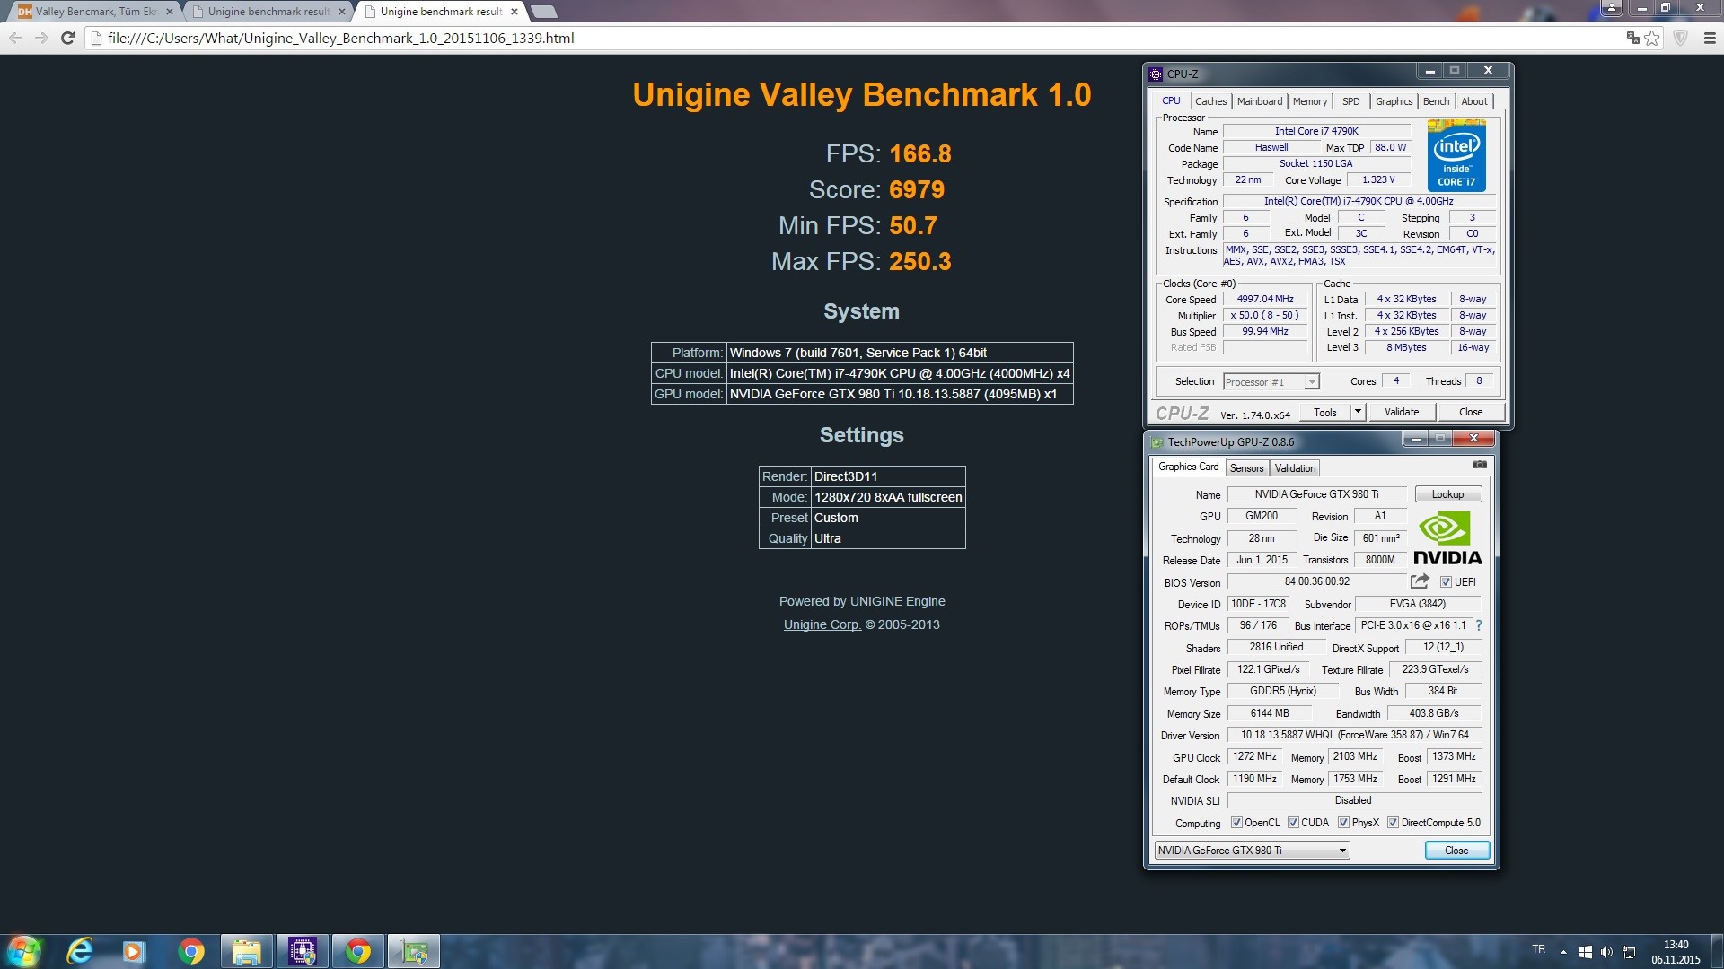Switch to Bench tab in CPU-Z

[1436, 101]
